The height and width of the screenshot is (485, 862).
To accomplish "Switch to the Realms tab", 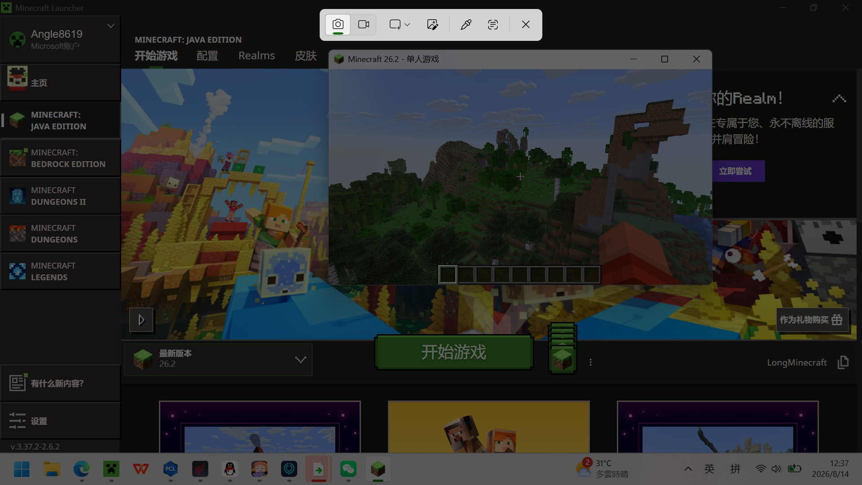I will (256, 56).
